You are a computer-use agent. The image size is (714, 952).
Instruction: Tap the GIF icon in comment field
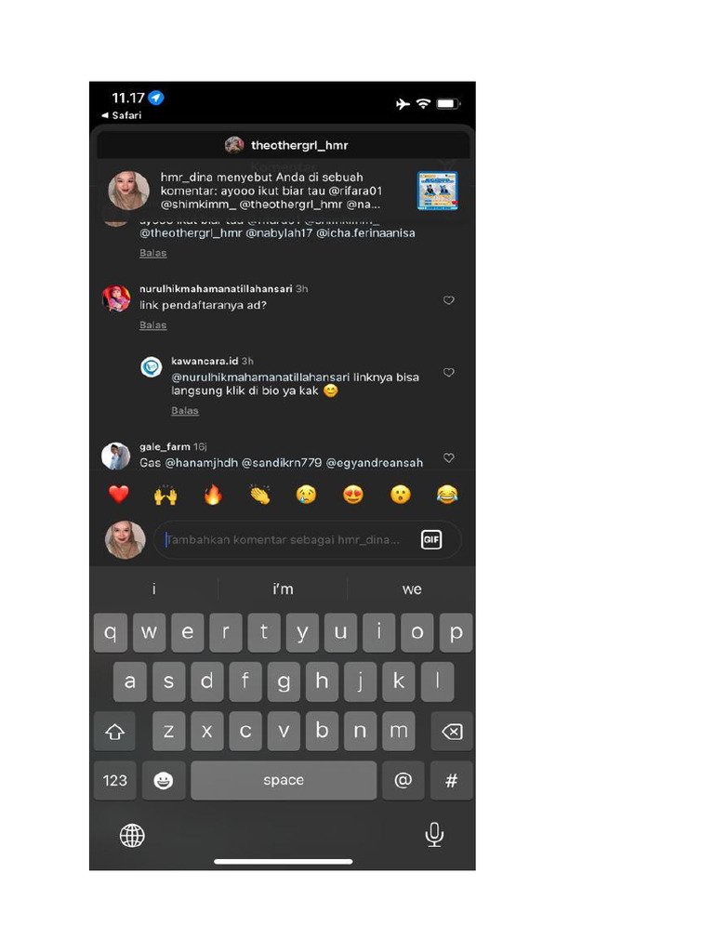tap(431, 539)
